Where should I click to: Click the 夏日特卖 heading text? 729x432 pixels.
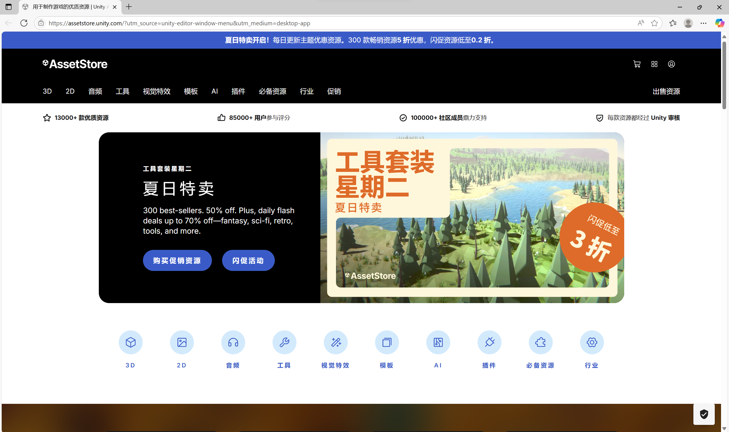tap(179, 189)
